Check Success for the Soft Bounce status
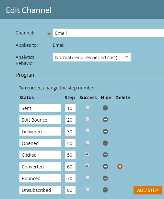The height and width of the screenshot is (199, 164). point(87,119)
